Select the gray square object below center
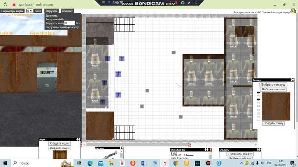 coord(142,106)
